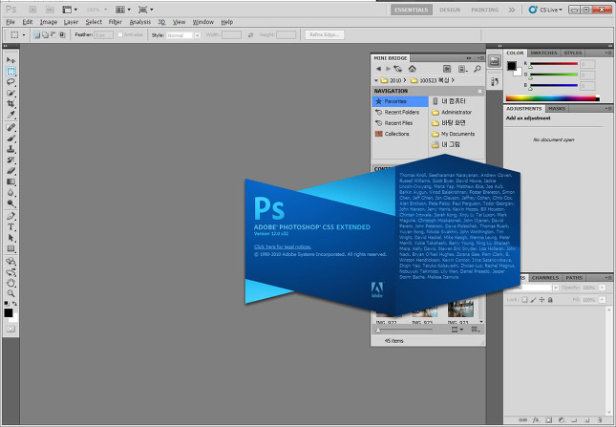Open the Window menu

coord(202,22)
